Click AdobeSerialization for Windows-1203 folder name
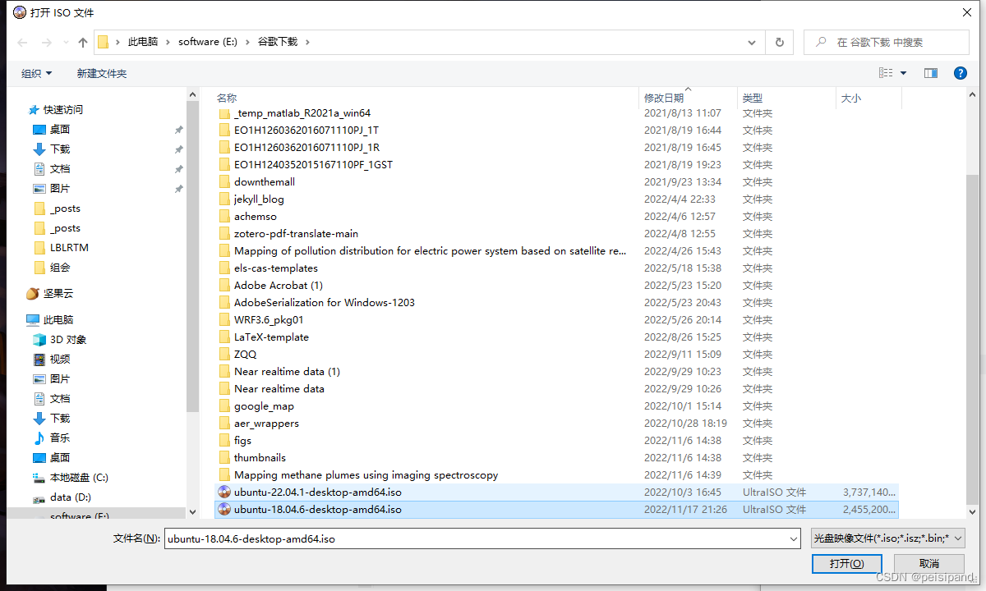 click(325, 303)
